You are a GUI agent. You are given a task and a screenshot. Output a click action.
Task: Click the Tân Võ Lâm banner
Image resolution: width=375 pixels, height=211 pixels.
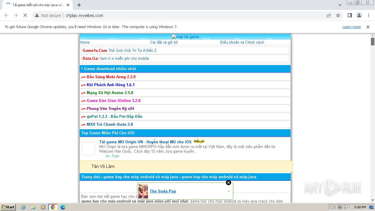point(186,166)
